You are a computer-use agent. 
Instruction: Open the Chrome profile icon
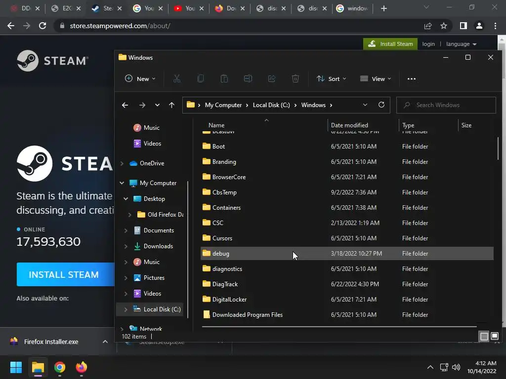(479, 26)
